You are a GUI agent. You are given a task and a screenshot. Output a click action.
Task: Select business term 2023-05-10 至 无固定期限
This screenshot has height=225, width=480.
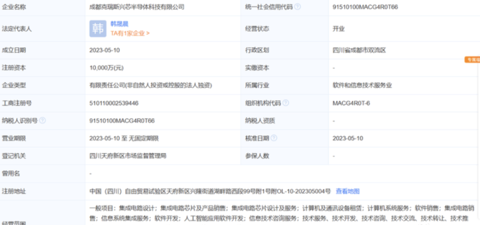pyautogui.click(x=124, y=138)
